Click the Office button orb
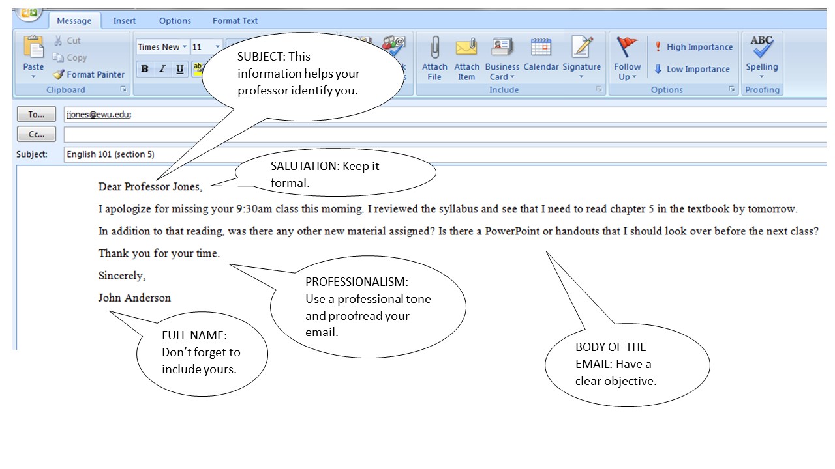 (x=28, y=12)
